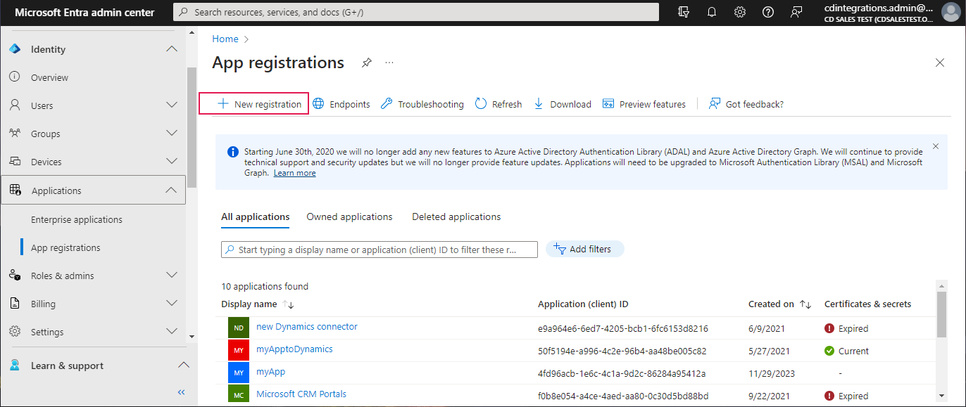Open the Endpoints panel
The height and width of the screenshot is (407, 966).
pyautogui.click(x=341, y=103)
